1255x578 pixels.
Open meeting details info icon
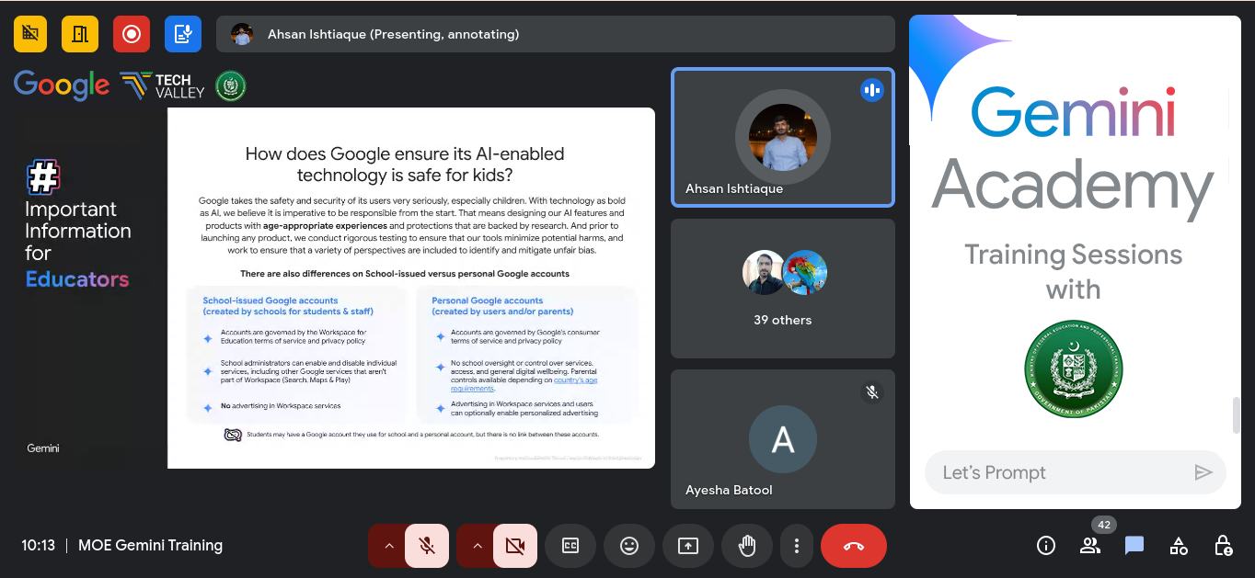(x=1046, y=546)
